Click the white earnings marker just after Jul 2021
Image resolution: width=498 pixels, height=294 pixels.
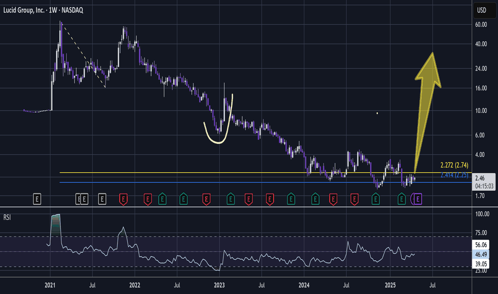pyautogui.click(x=102, y=199)
